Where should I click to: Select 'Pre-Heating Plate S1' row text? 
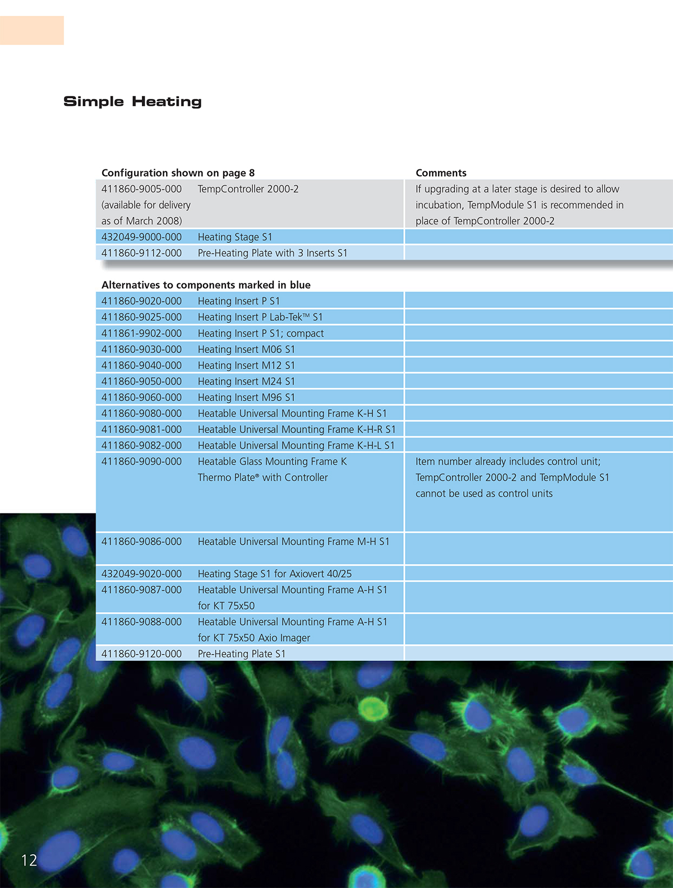pos(242,654)
